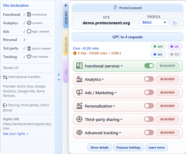
Task: Click the GPC to 4 requests bar
Action: coord(128,37)
